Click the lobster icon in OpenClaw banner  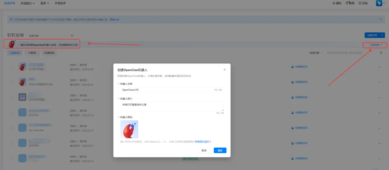12,44
